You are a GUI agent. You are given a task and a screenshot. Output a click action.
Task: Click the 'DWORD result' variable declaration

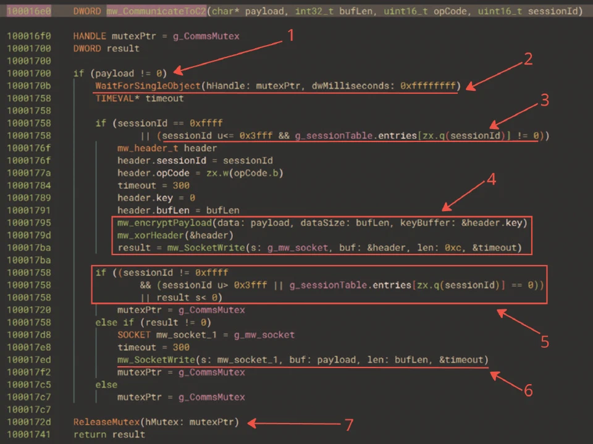click(106, 48)
